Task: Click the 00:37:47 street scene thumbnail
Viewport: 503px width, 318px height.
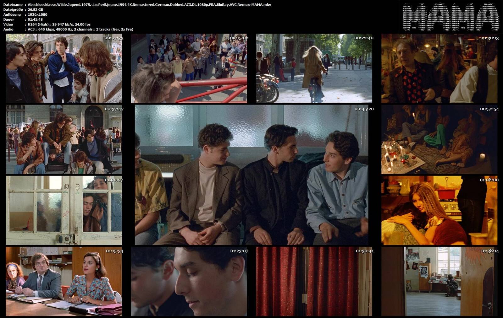Action: pyautogui.click(x=64, y=139)
